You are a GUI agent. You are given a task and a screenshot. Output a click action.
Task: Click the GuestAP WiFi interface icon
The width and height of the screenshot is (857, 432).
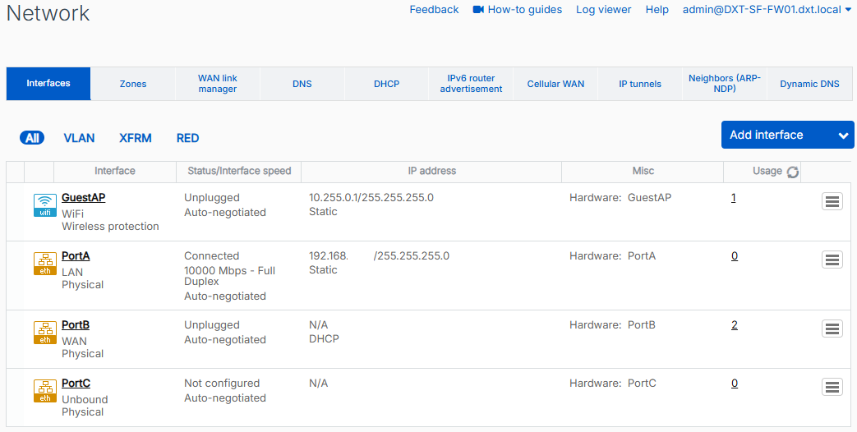[45, 205]
